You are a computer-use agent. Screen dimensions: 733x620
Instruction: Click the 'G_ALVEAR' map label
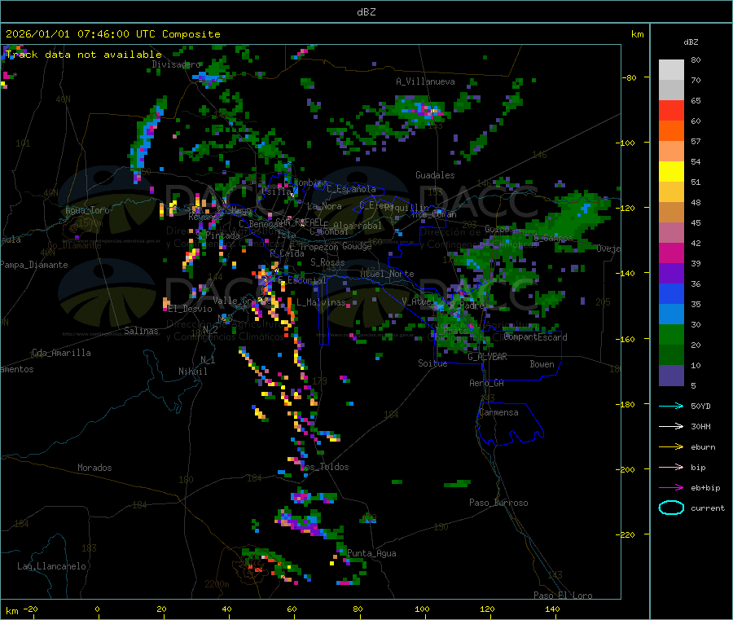(487, 357)
